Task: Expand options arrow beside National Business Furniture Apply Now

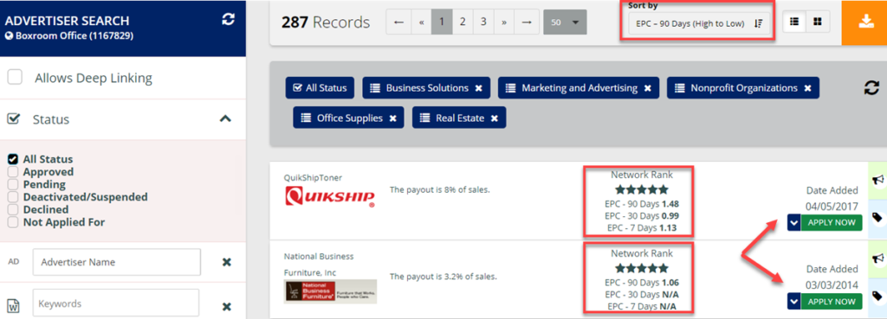Action: click(x=793, y=302)
